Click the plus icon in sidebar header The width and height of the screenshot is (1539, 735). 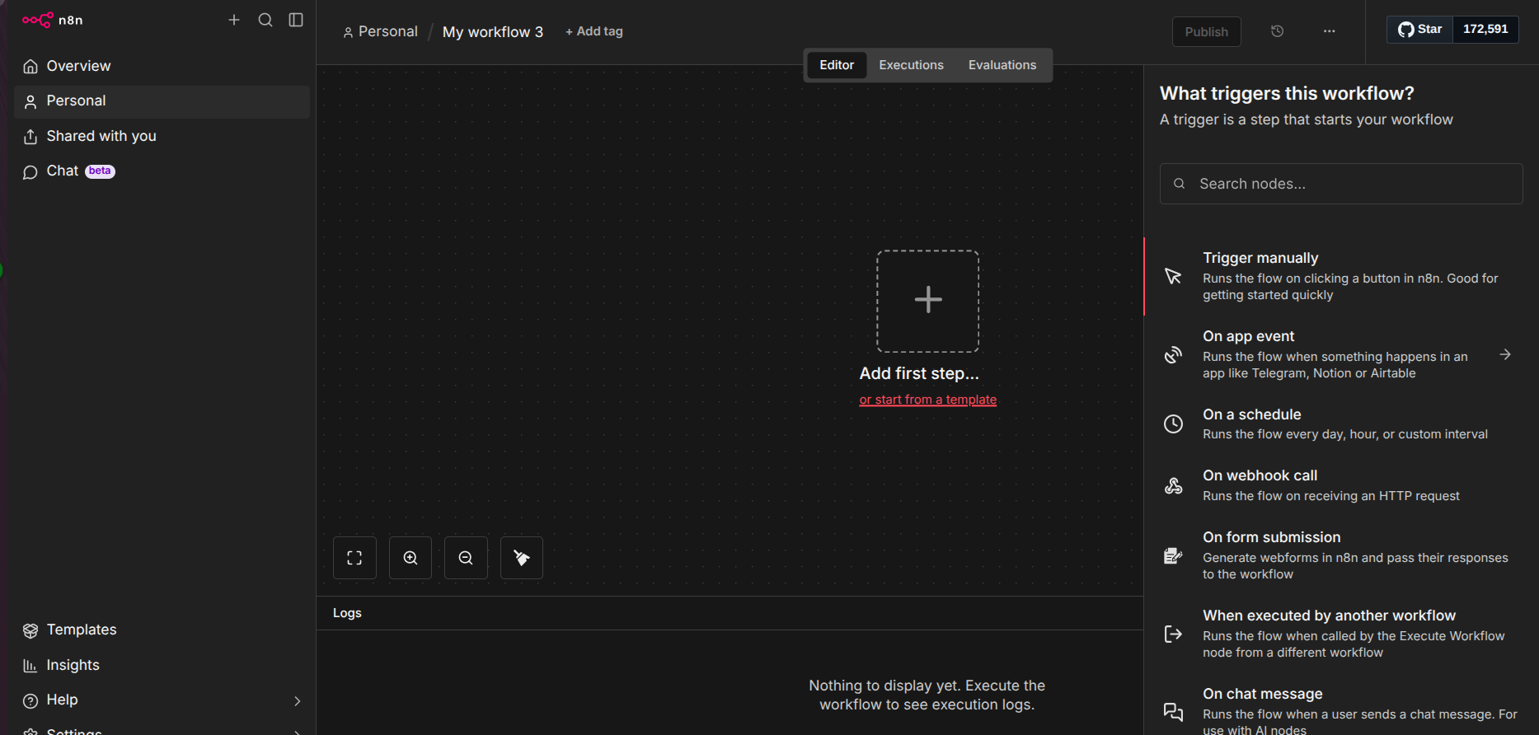pyautogui.click(x=234, y=20)
